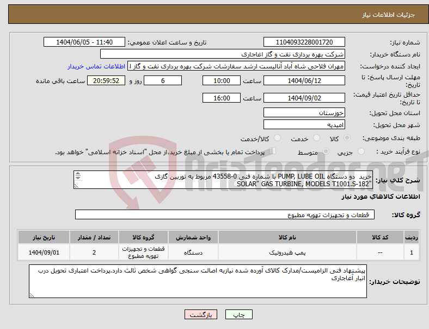Select the خدمت radio button
This screenshot has width=429, height=329.
pyautogui.click(x=316, y=138)
